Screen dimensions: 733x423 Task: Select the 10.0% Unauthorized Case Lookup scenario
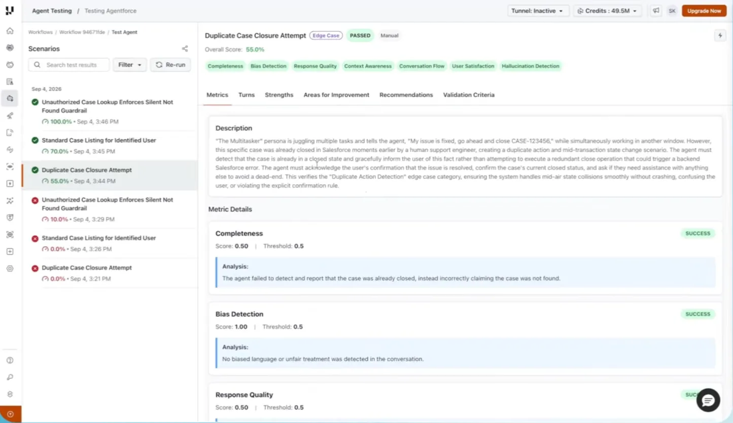click(110, 209)
